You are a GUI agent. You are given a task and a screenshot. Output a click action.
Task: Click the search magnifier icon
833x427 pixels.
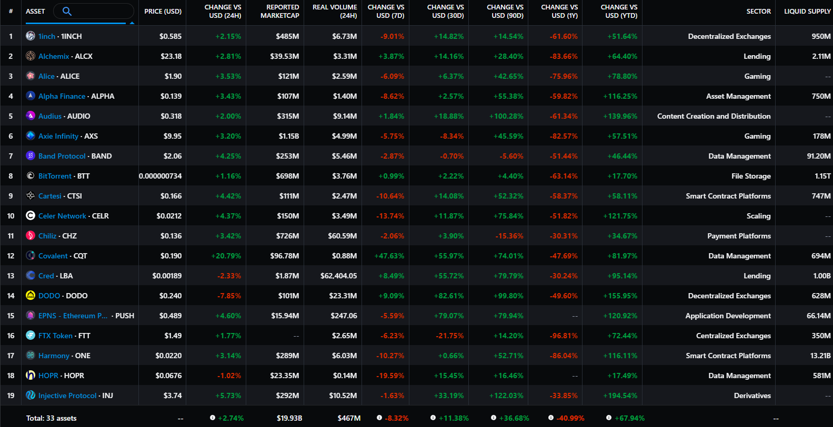(67, 11)
